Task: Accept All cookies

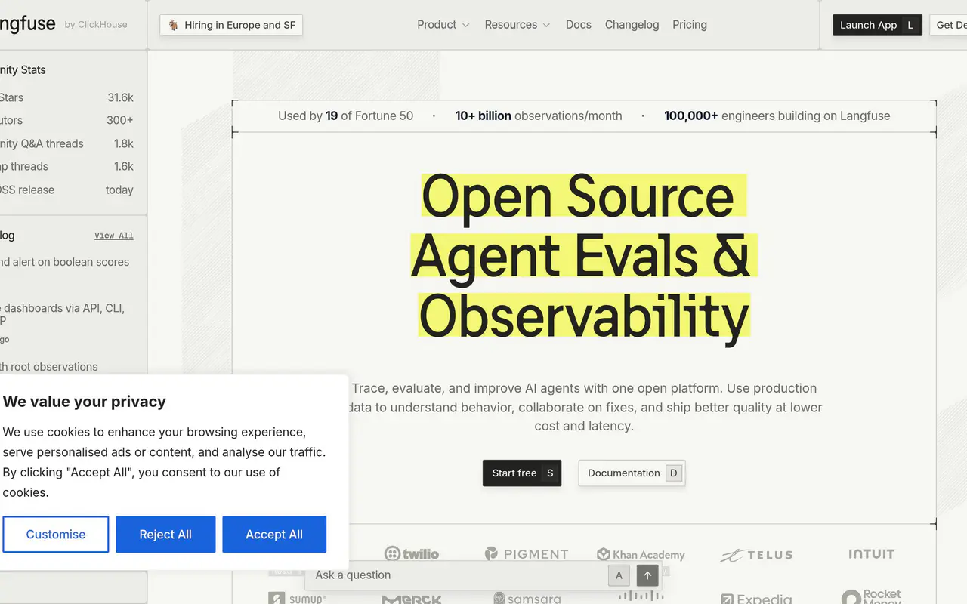Action: point(274,535)
